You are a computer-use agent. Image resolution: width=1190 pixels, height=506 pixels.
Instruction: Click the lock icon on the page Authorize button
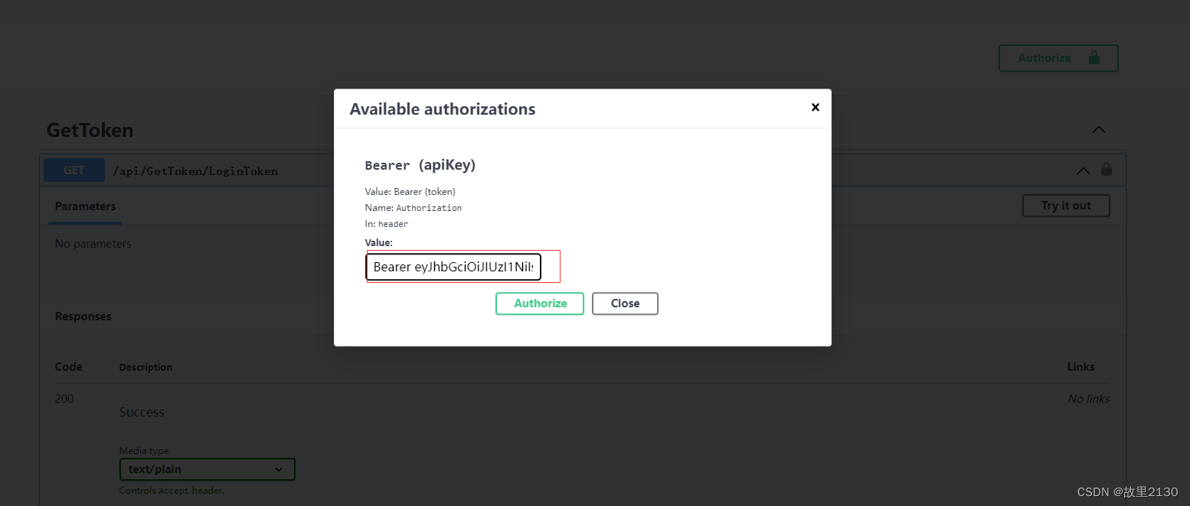1094,57
